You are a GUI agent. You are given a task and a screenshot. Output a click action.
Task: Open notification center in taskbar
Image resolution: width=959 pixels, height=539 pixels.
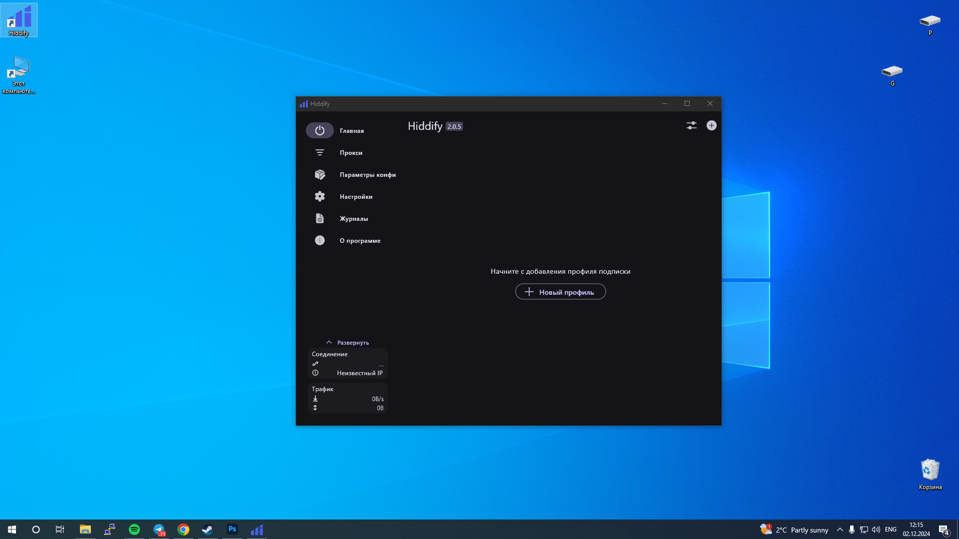pyautogui.click(x=944, y=530)
